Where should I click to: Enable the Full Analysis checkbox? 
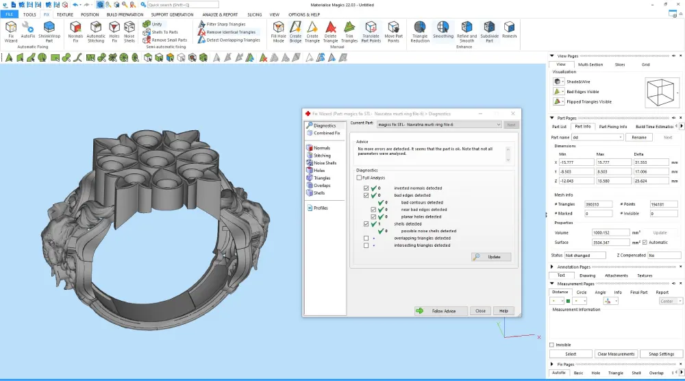(x=359, y=178)
